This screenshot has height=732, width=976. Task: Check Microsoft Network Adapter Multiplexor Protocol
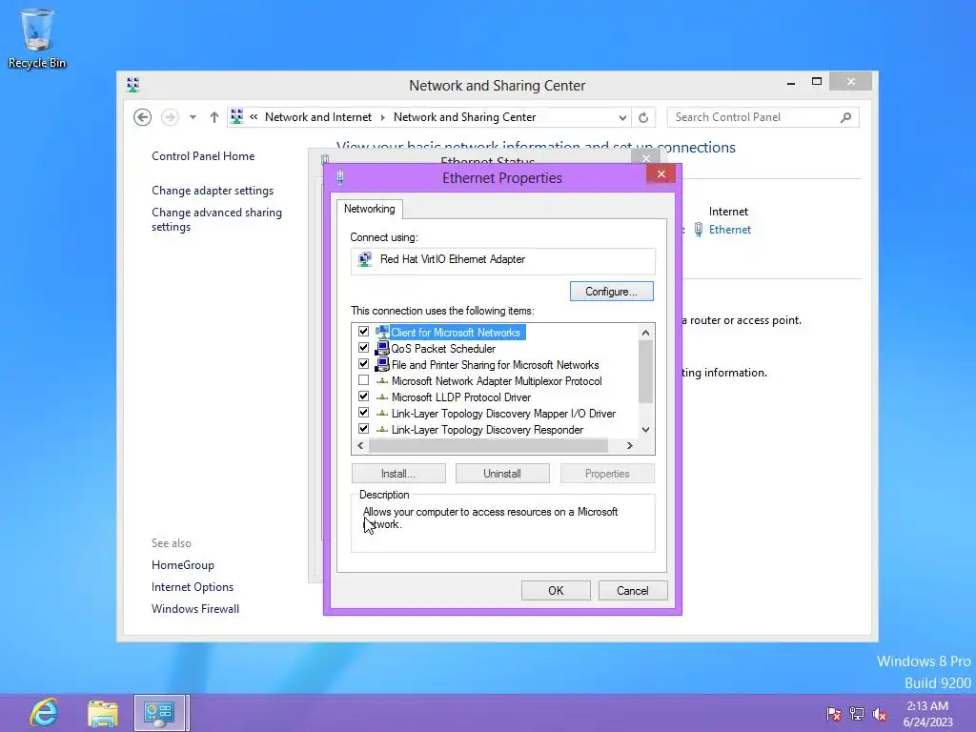(363, 380)
